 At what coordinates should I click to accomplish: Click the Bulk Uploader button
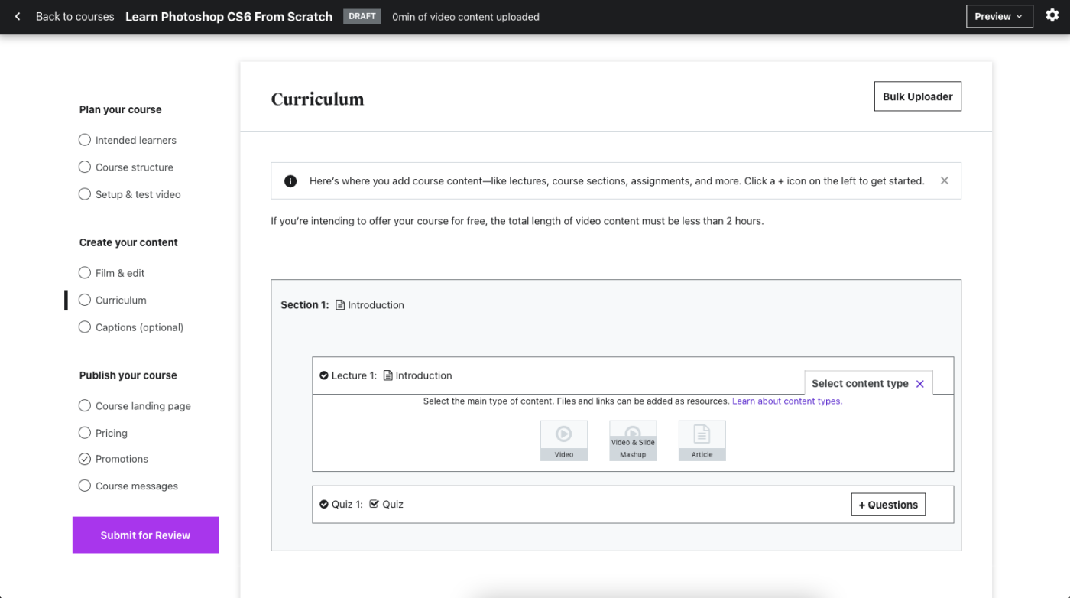pyautogui.click(x=917, y=96)
